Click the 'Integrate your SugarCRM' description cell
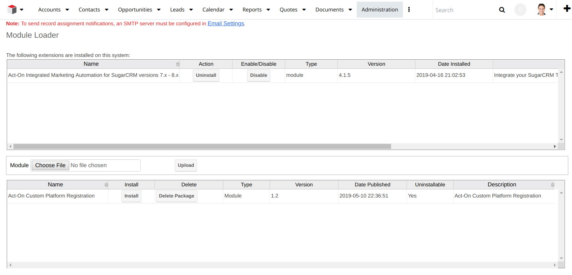 525,75
